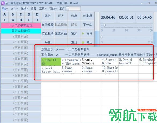Toggle 键盘播放 keyboard playback
The height and width of the screenshot is (123, 157).
pos(61,25)
